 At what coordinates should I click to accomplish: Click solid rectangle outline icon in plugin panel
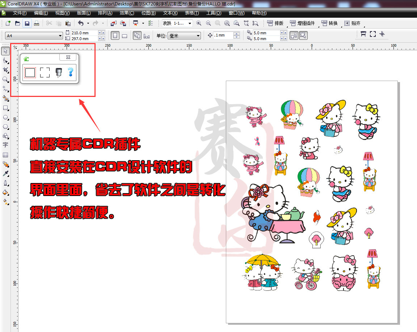click(30, 72)
